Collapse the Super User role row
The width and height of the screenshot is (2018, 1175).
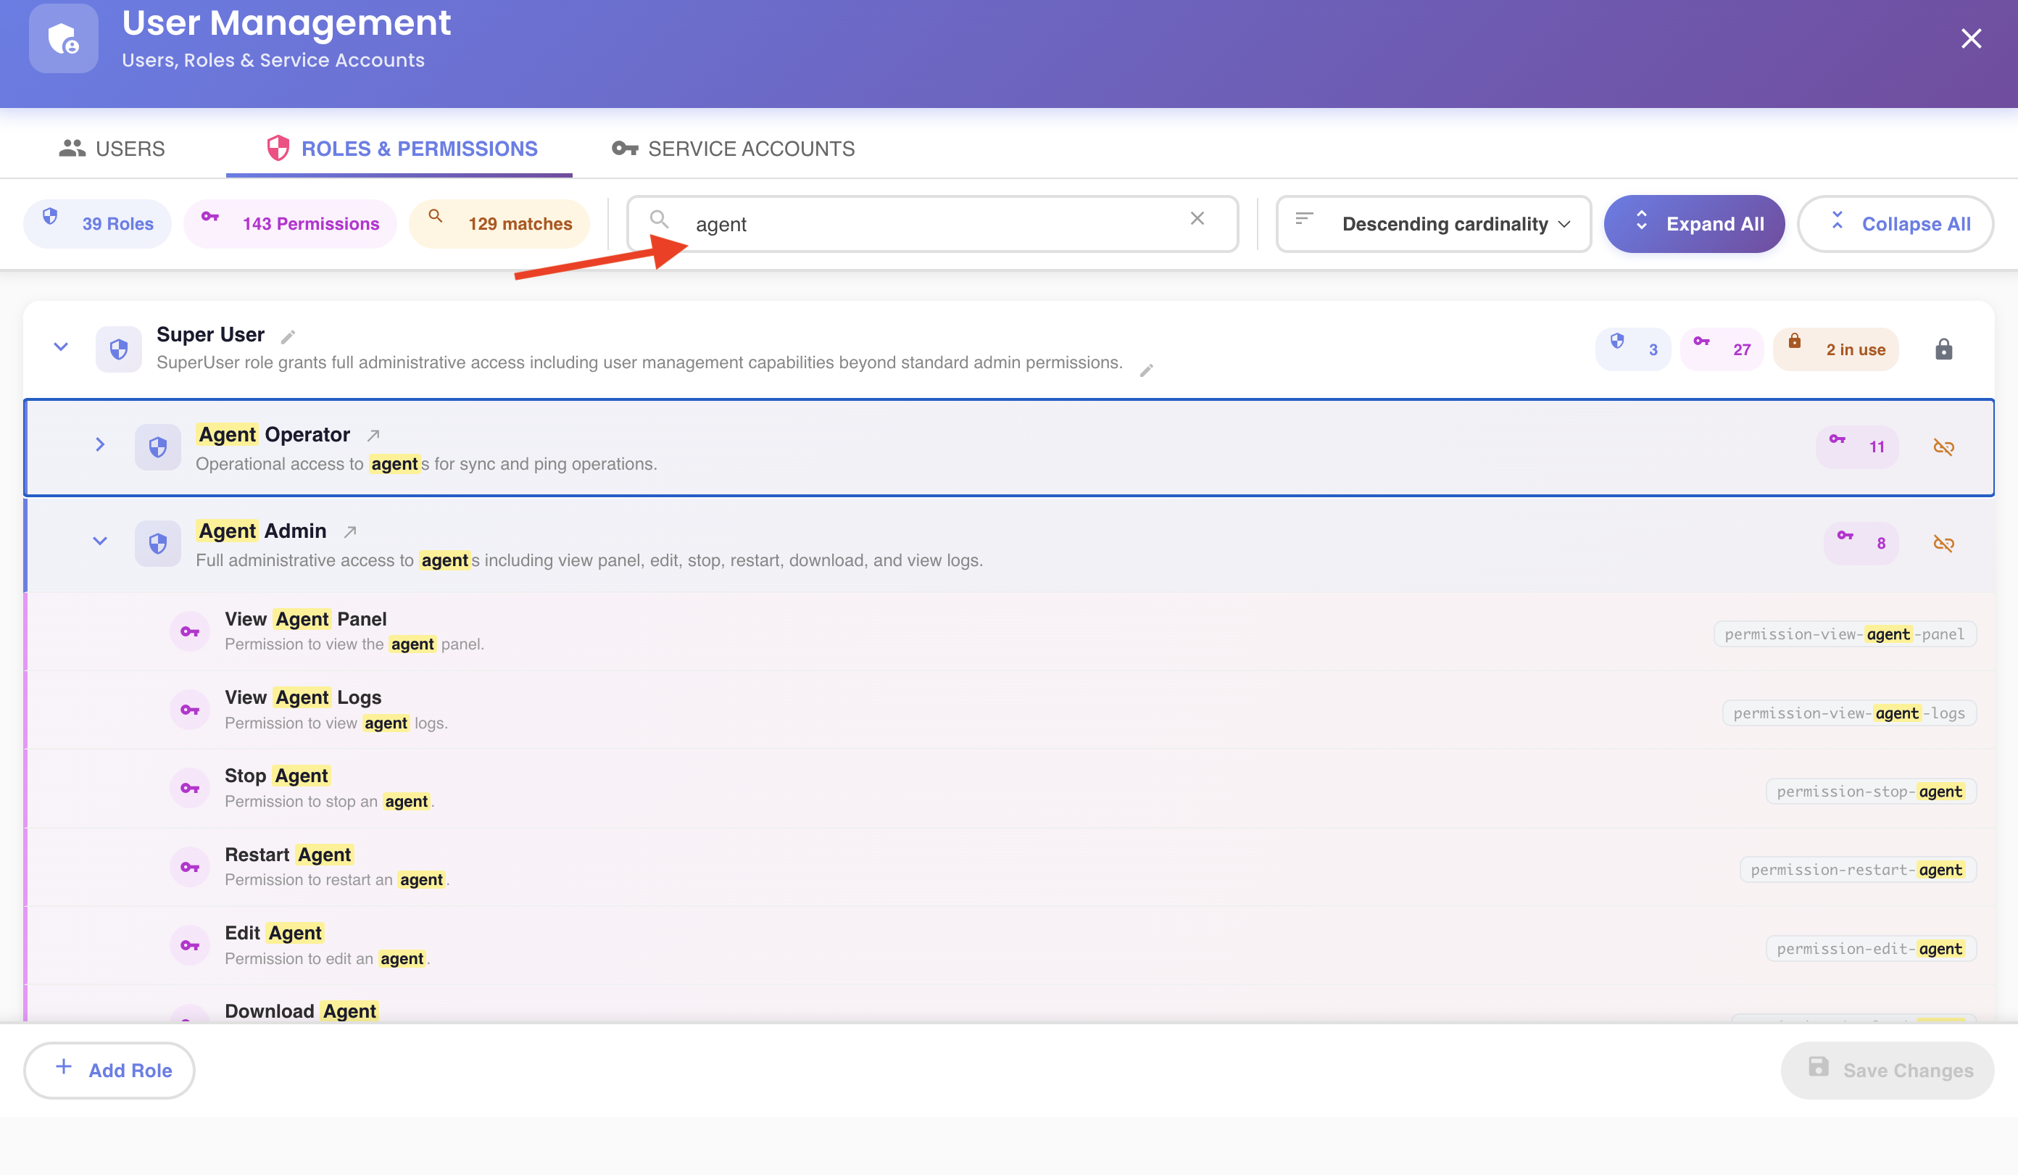[x=61, y=346]
